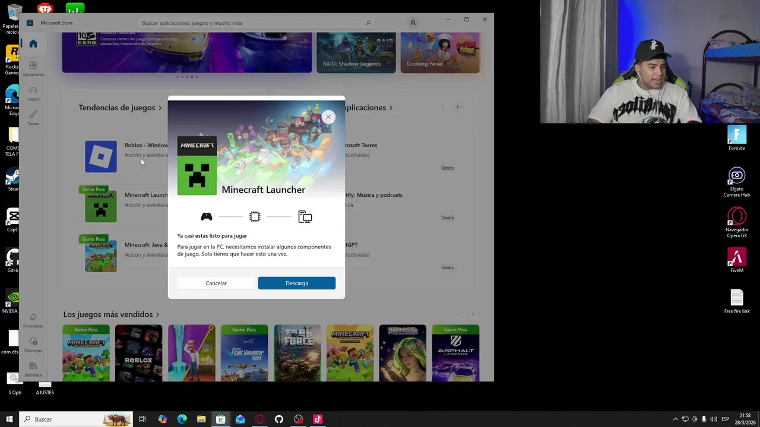760x427 pixels.
Task: Expand the aplicaciones trending section chevron
Action: [391, 108]
